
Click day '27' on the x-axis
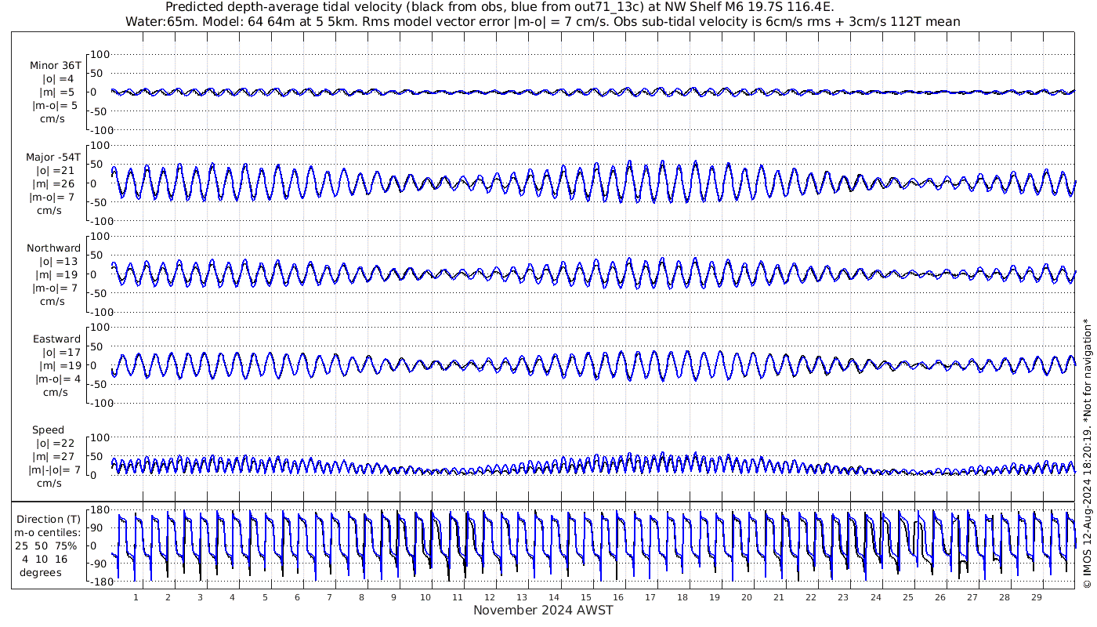click(972, 597)
